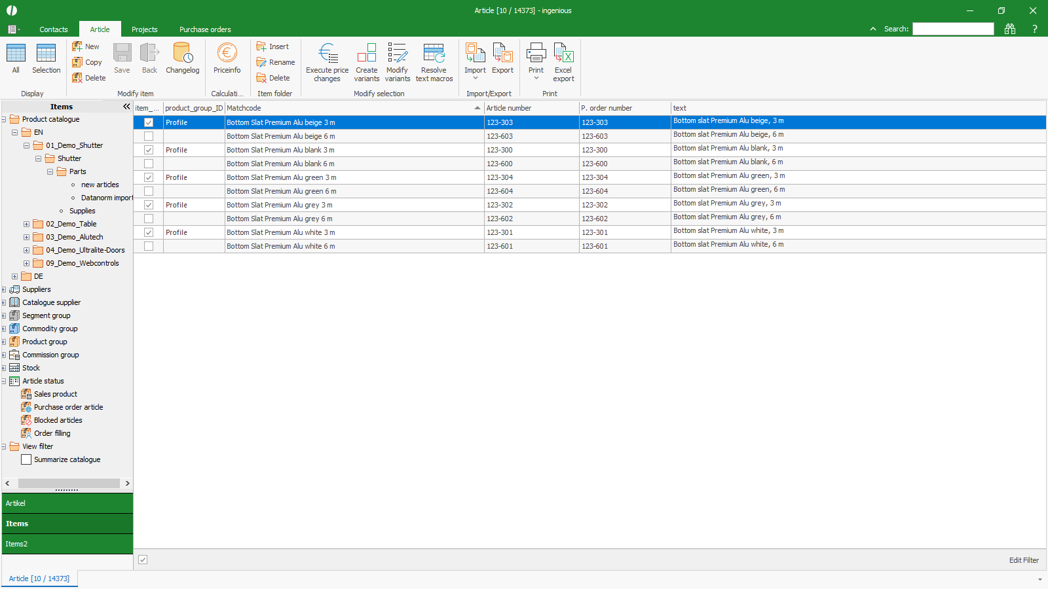Enable the Summarize catalogue checkbox
Viewport: 1048px width, 589px height.
(x=26, y=459)
